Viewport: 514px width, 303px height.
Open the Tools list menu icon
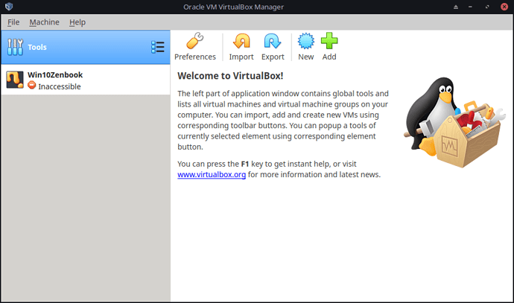pos(158,47)
